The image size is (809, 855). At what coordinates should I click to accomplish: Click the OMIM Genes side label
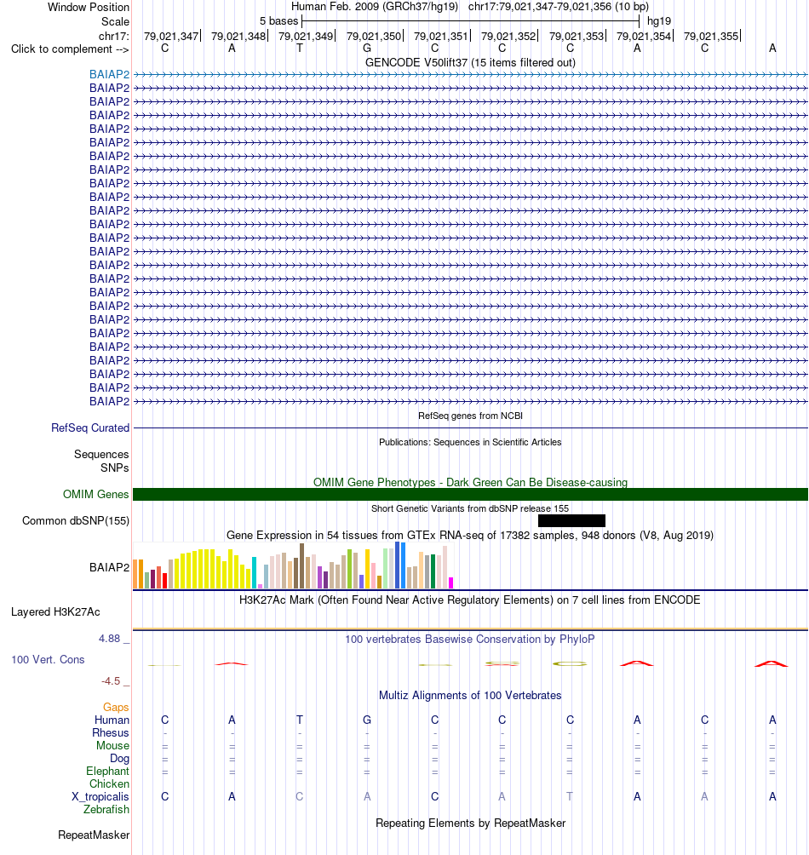point(96,494)
